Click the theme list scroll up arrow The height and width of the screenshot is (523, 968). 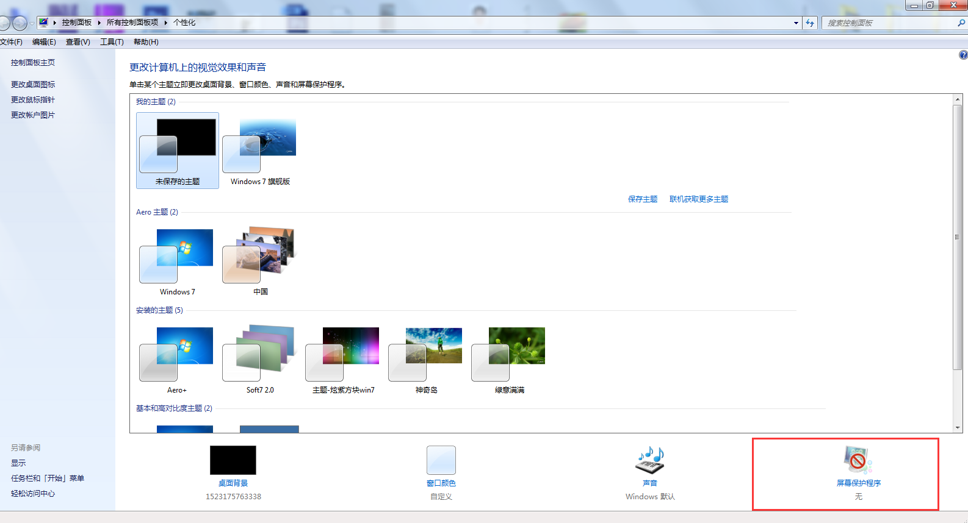pos(957,99)
